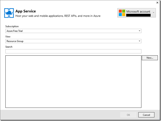Click the disabled OK button
Viewport: 161px width, 121px height.
click(128, 115)
